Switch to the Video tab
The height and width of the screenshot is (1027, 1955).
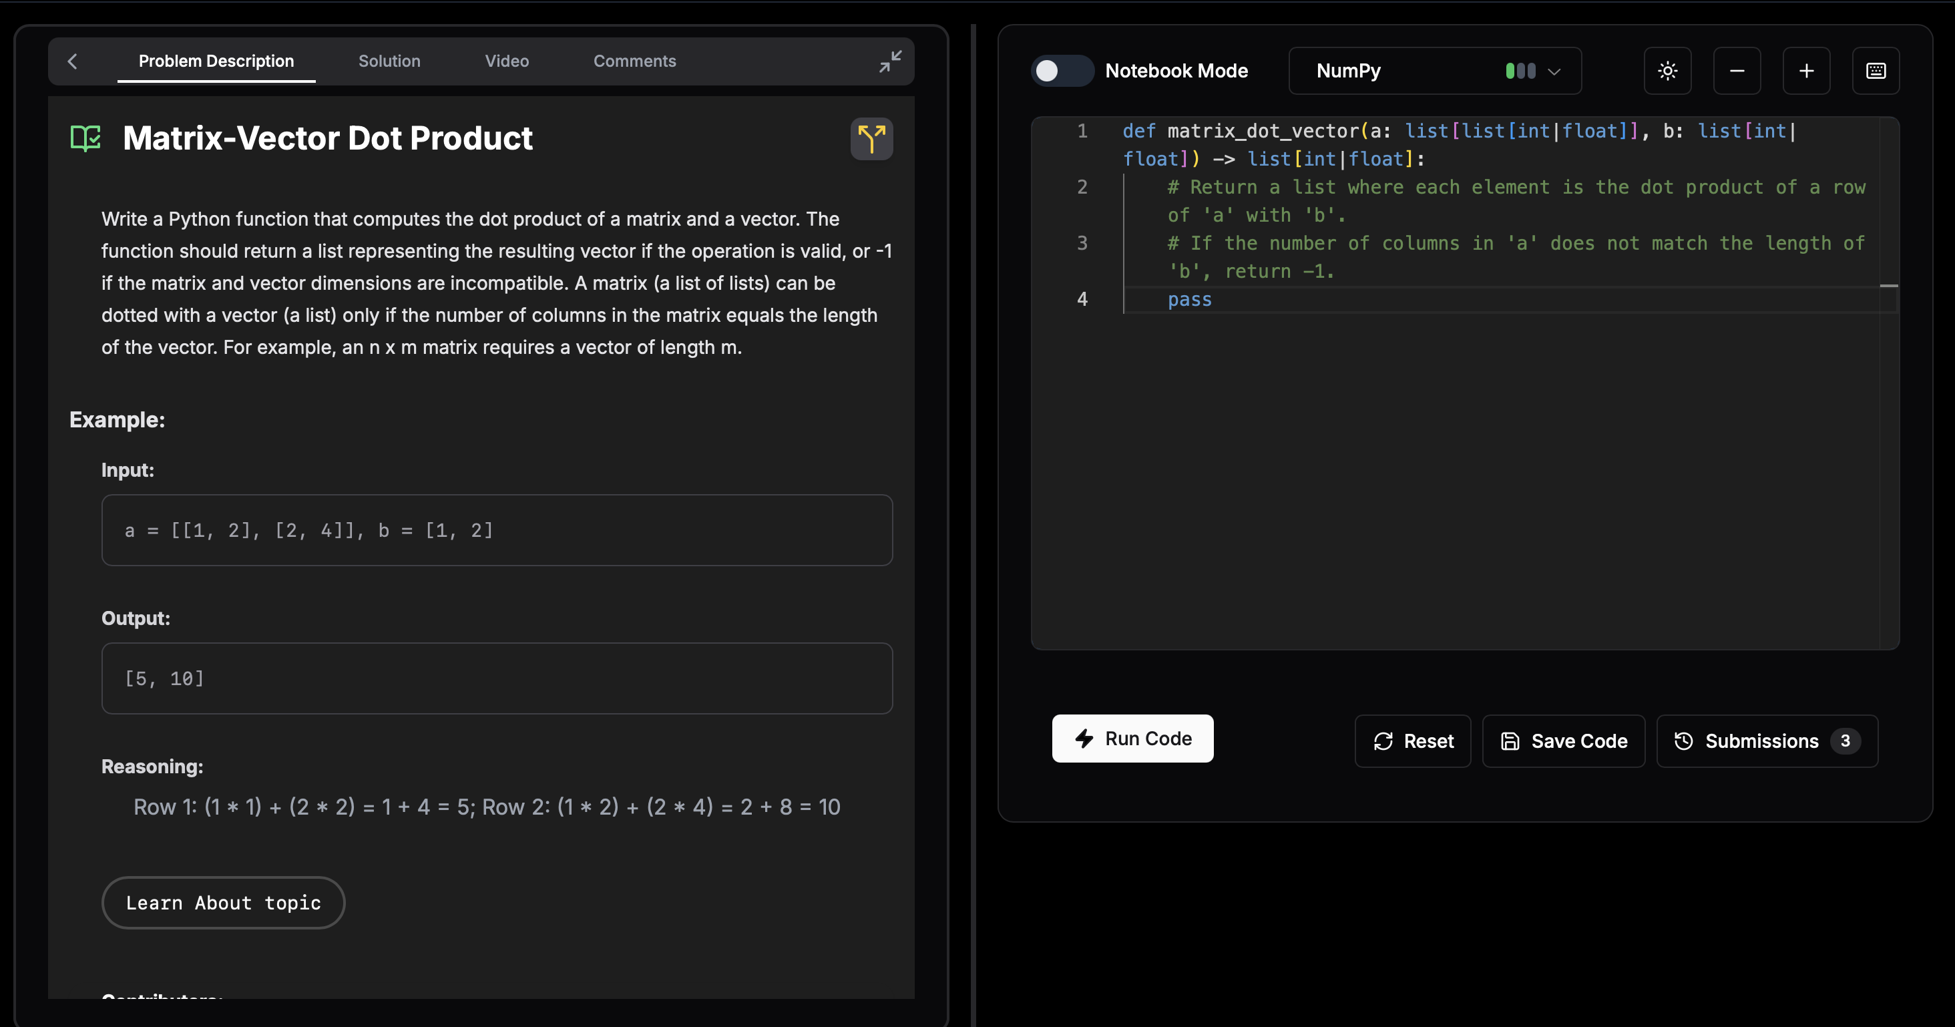click(507, 61)
